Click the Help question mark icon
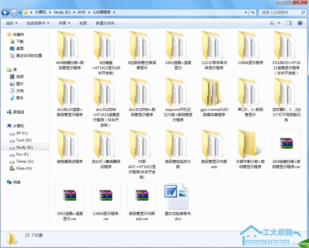Image resolution: width=309 pixels, height=248 pixels. (300, 23)
